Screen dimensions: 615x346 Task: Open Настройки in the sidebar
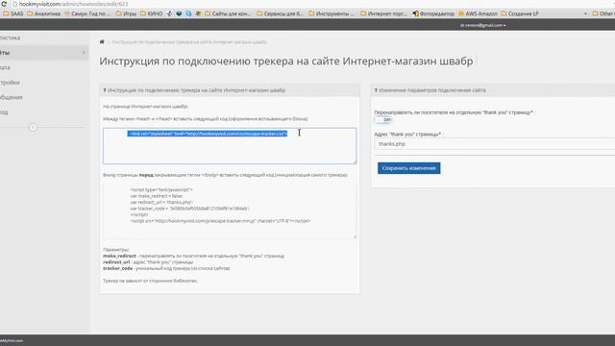[11, 83]
